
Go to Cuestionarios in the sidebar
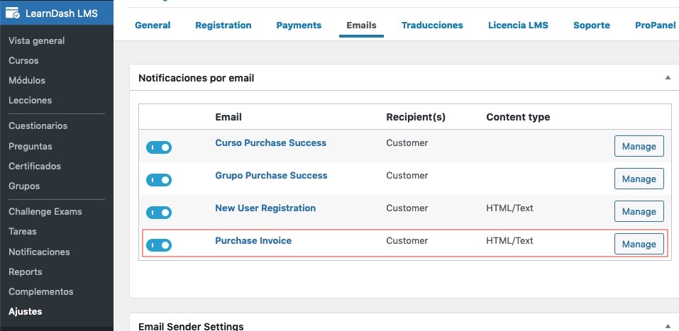click(x=38, y=126)
